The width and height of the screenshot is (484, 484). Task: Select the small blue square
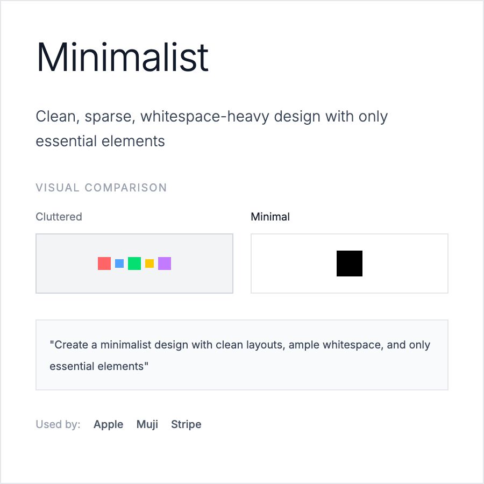[119, 264]
